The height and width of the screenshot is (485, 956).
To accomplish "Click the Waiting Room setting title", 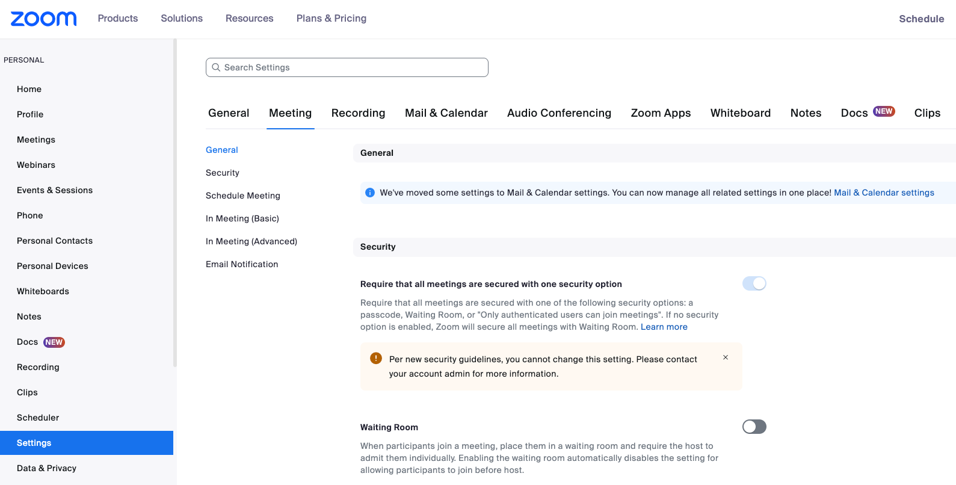I will [389, 427].
